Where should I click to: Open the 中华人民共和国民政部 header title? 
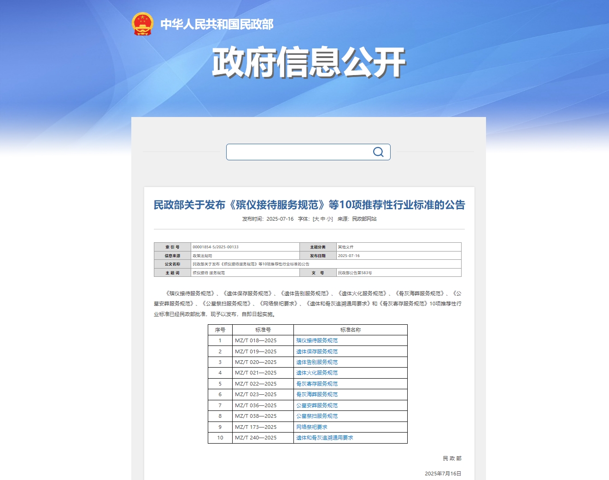pos(217,24)
